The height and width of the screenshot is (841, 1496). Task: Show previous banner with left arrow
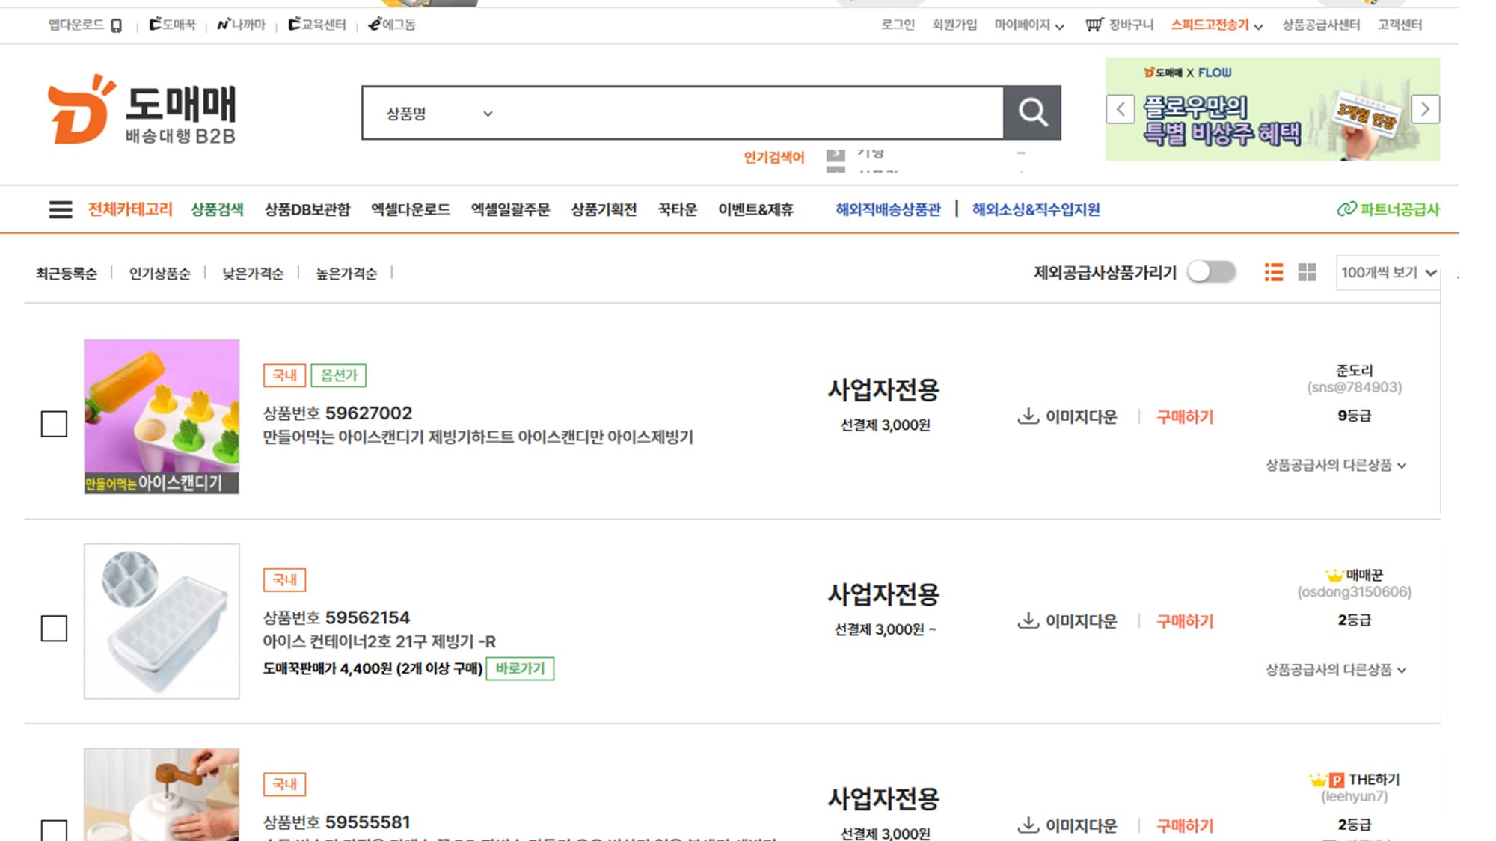[1121, 109]
